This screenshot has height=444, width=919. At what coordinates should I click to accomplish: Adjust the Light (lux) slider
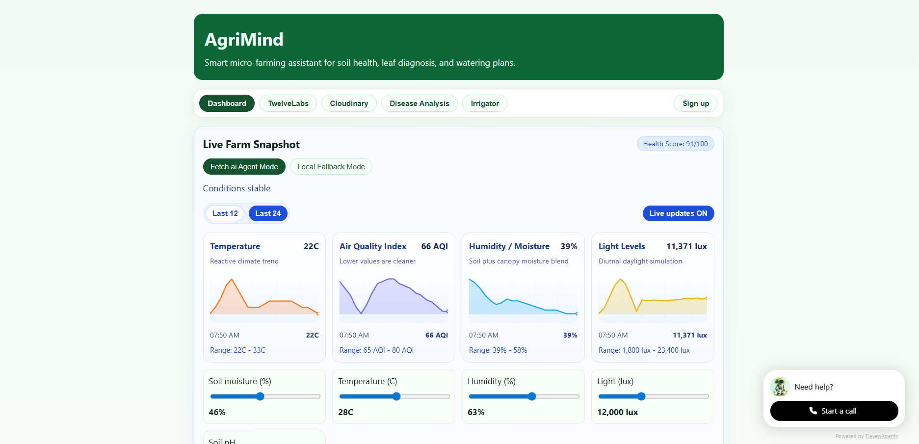pos(654,396)
